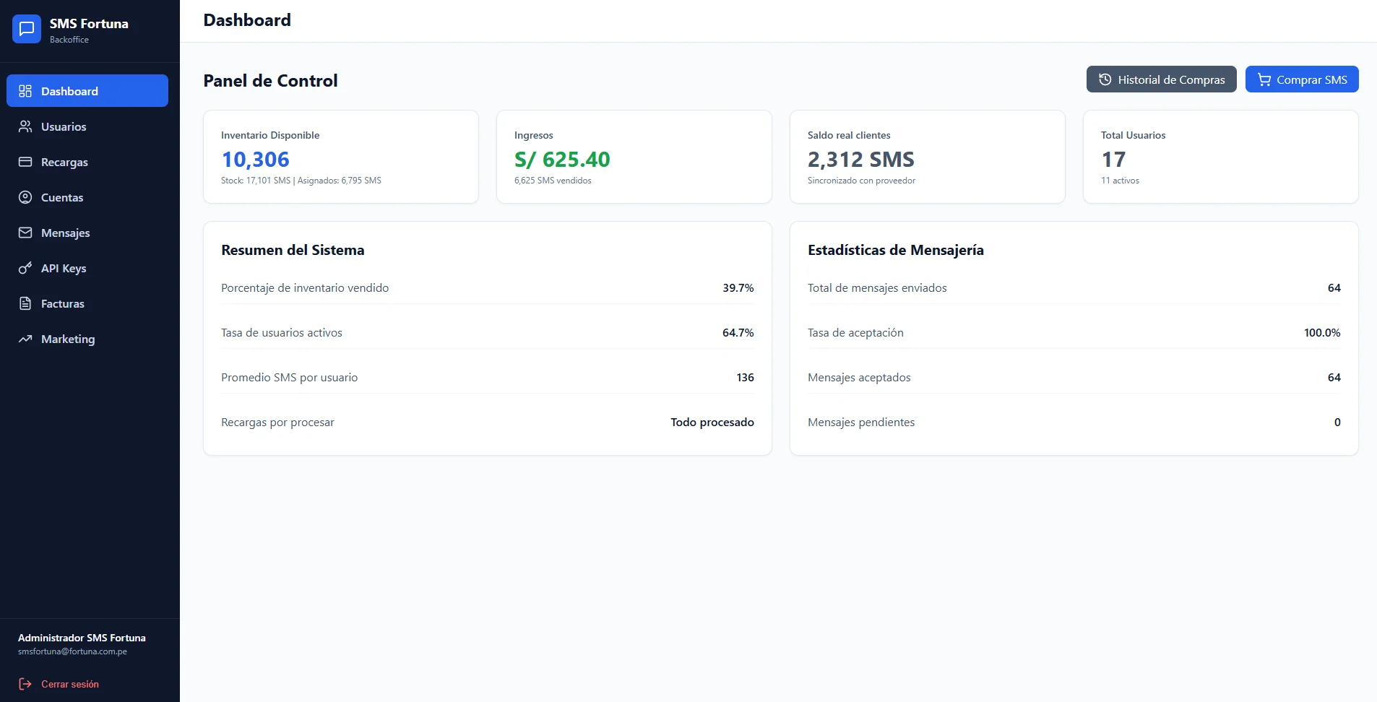Click 'Porcentaje de inventario vendido' row label

[305, 287]
